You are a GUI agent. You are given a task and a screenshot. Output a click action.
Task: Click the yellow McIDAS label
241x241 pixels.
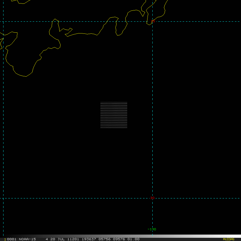click(x=228, y=239)
